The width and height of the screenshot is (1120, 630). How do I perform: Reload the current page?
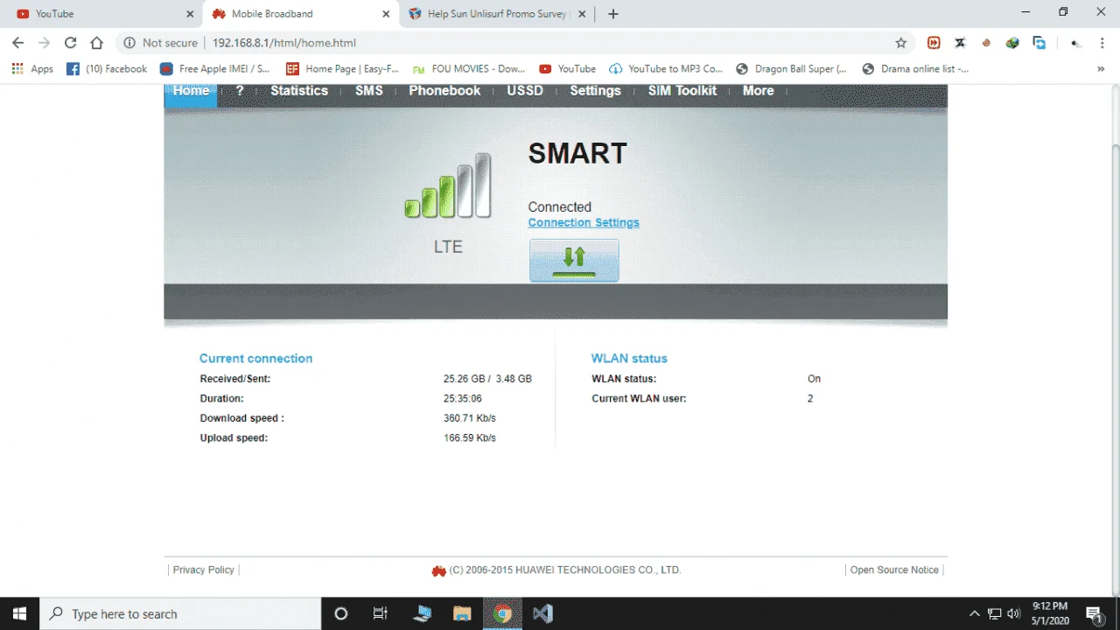(70, 43)
